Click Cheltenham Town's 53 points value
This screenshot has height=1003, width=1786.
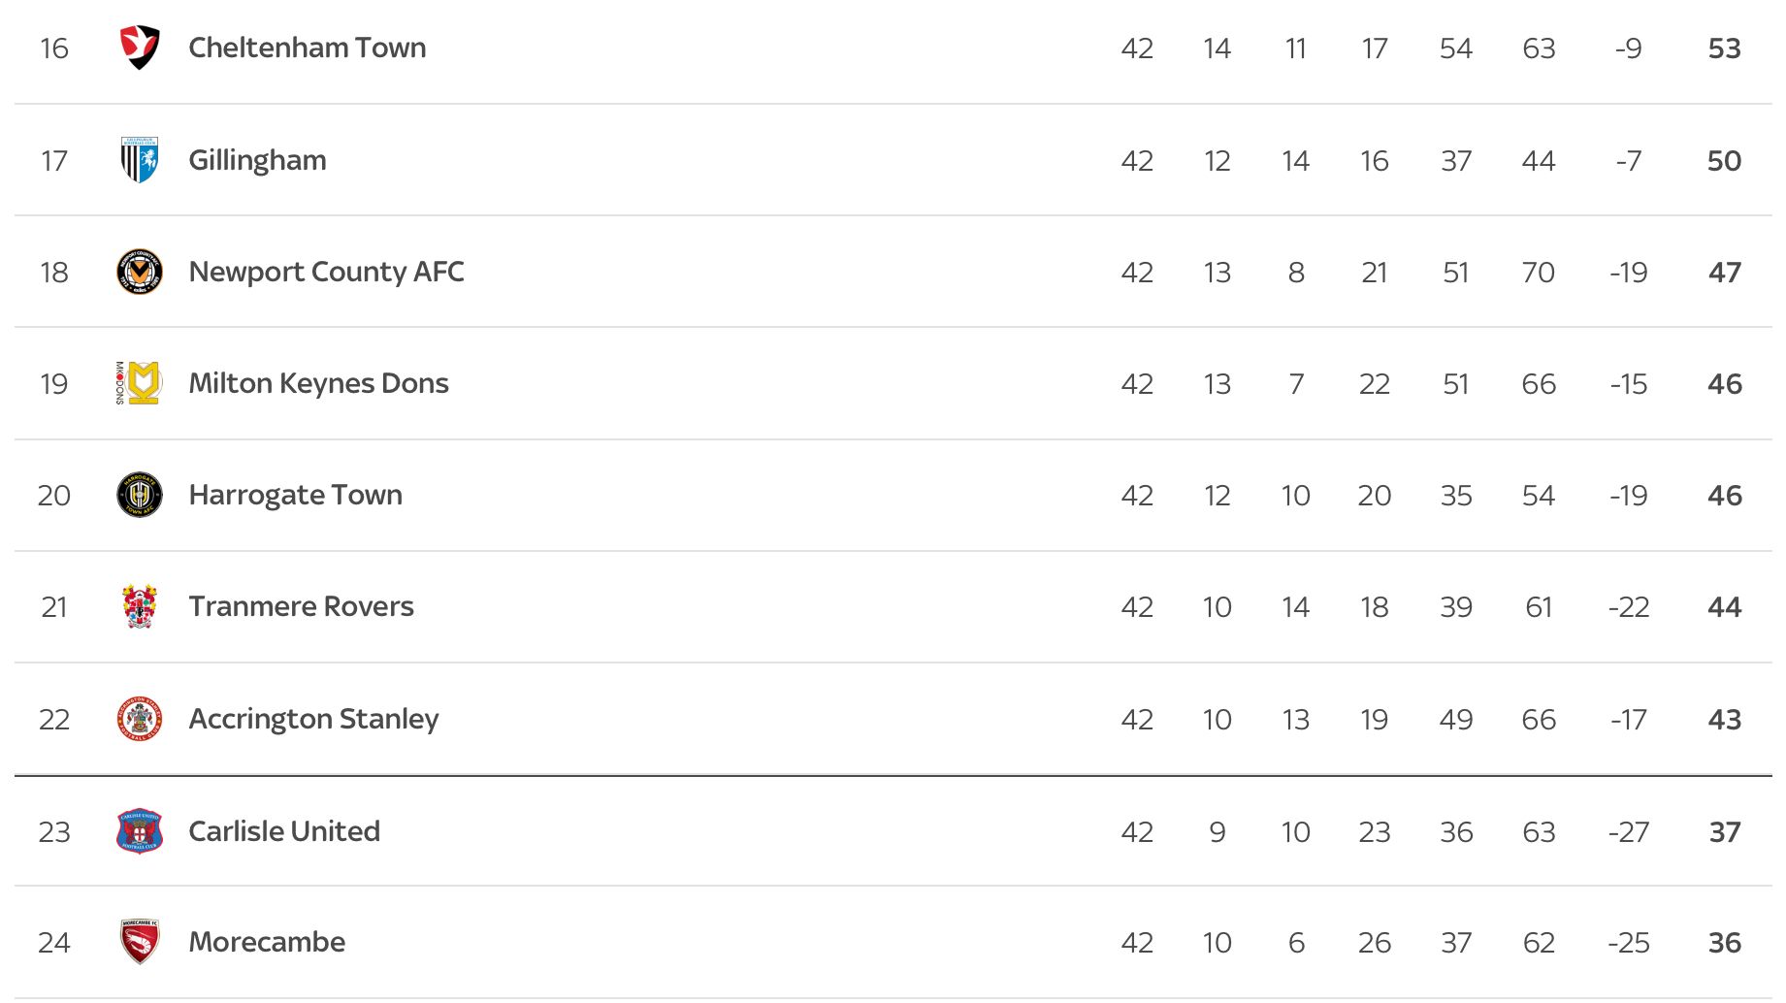pyautogui.click(x=1724, y=49)
